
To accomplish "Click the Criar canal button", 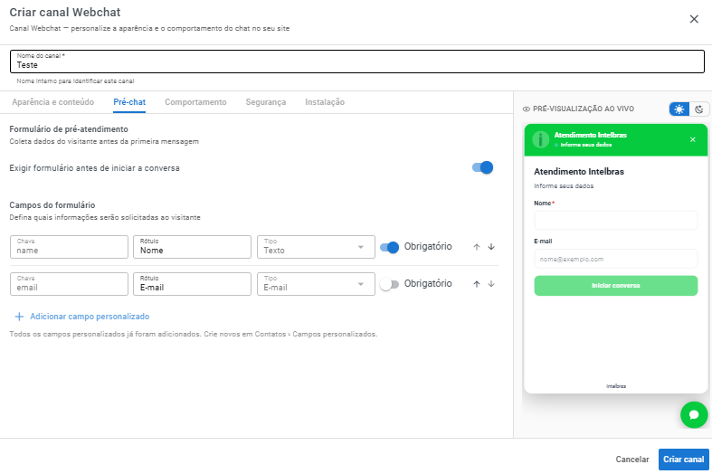I will pyautogui.click(x=683, y=459).
